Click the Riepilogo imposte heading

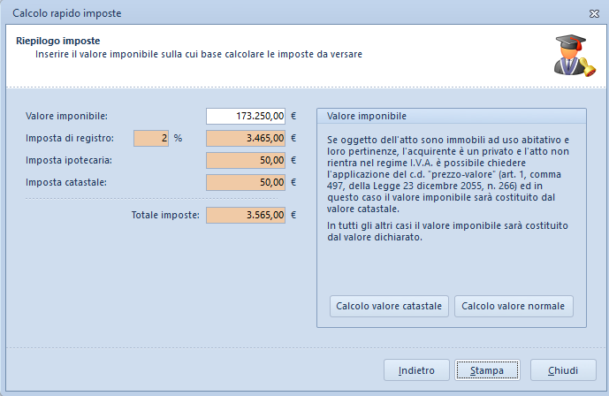[x=58, y=41]
